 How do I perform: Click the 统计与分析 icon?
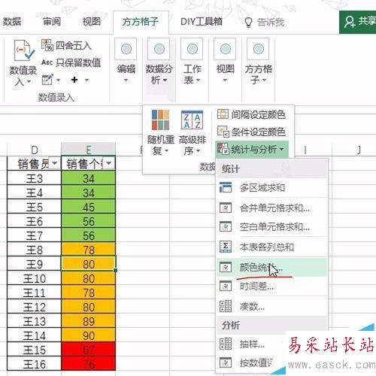(x=223, y=149)
